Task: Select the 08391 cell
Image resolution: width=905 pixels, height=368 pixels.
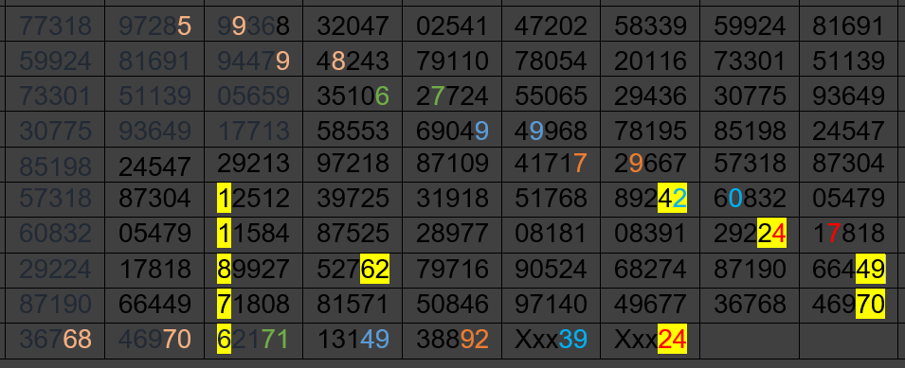Action: click(x=650, y=235)
